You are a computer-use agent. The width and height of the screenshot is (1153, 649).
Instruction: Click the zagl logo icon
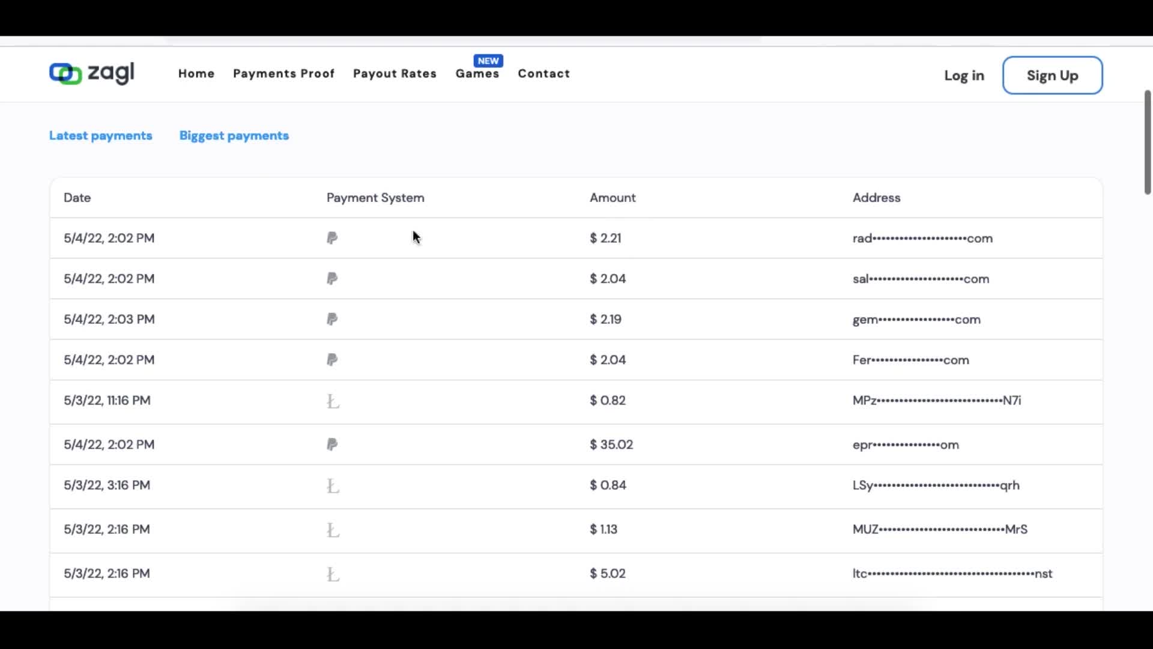65,74
